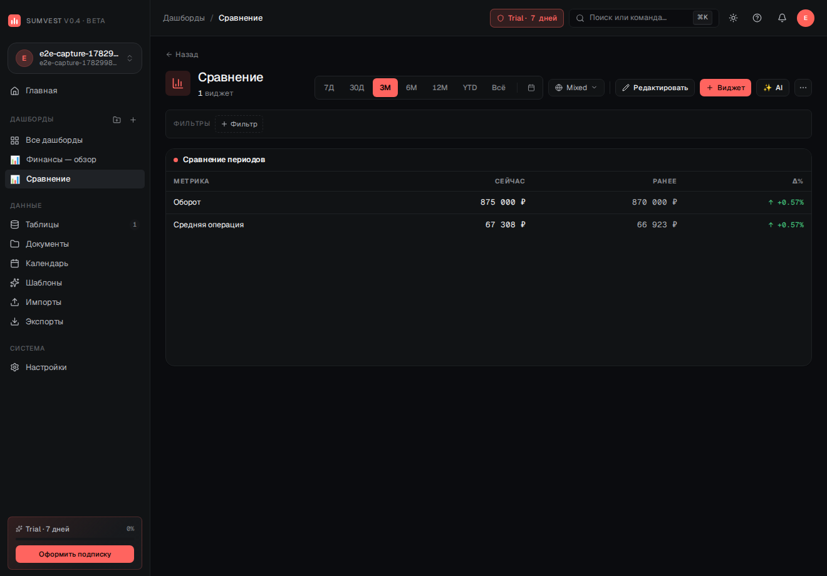Click the Оформить подписку button

75,554
